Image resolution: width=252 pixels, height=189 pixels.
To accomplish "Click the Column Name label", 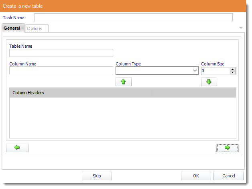I will [x=22, y=64].
